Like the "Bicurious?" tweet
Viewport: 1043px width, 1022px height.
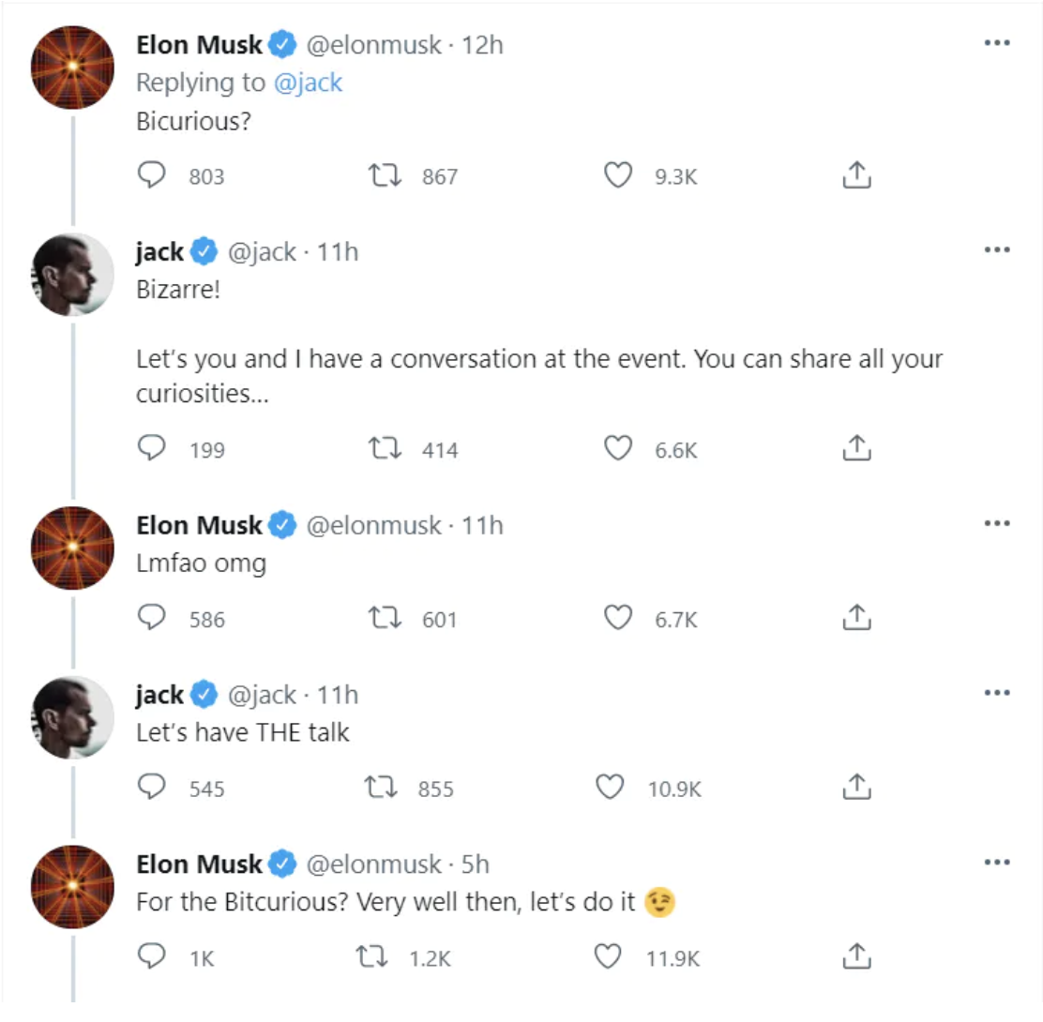tap(617, 175)
